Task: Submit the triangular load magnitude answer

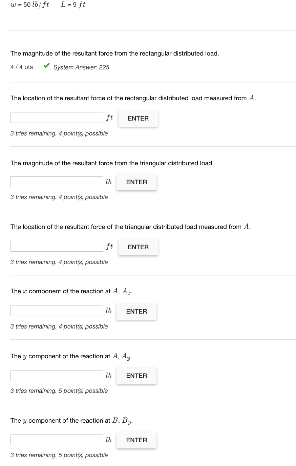Action: tap(136, 182)
